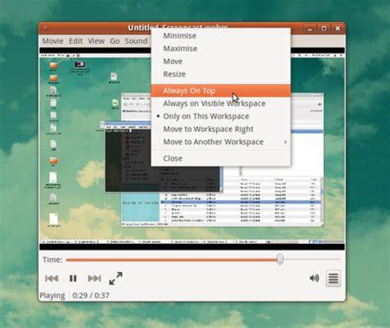Skip to the previous track

click(52, 278)
